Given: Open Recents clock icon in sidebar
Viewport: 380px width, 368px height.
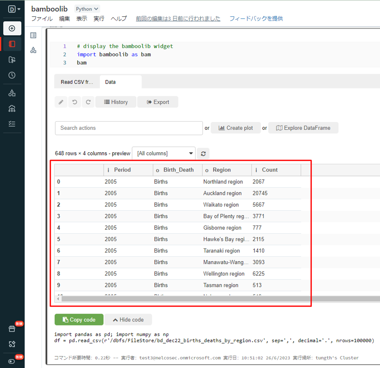Looking at the screenshot, I should coord(12,75).
